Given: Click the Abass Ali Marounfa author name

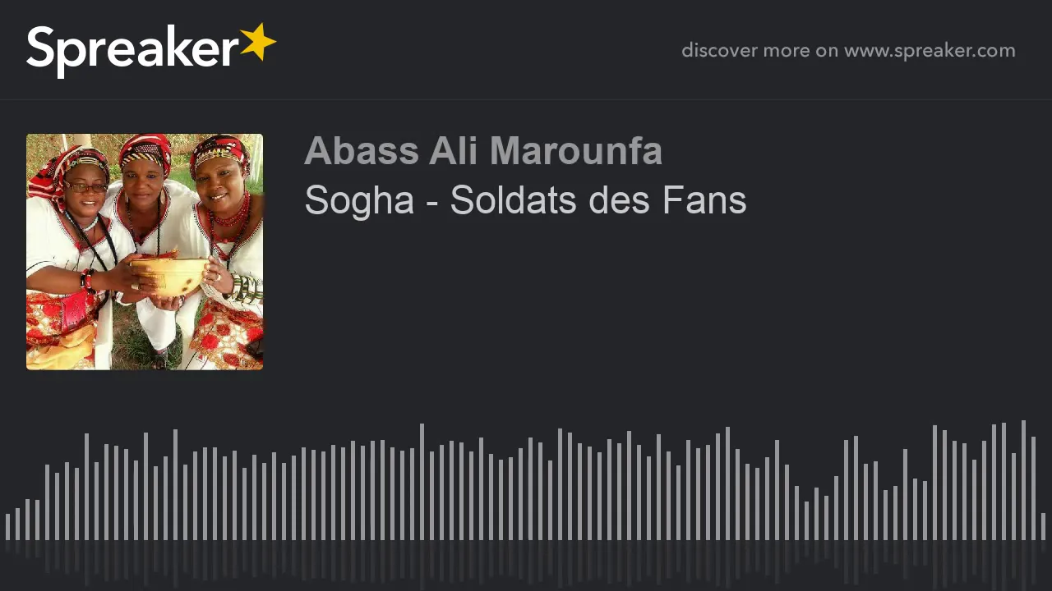Looking at the screenshot, I should (x=483, y=151).
